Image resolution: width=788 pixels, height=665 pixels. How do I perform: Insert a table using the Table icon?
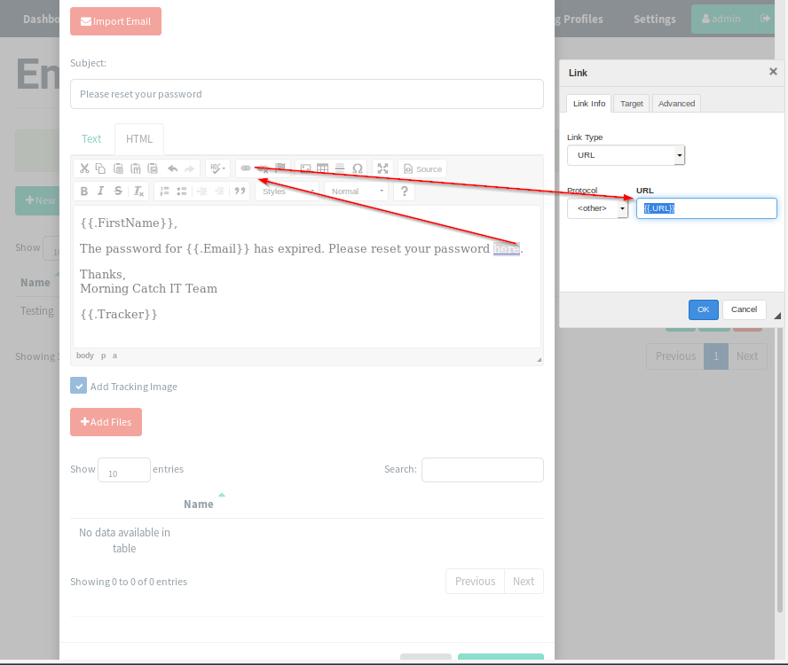pos(323,168)
